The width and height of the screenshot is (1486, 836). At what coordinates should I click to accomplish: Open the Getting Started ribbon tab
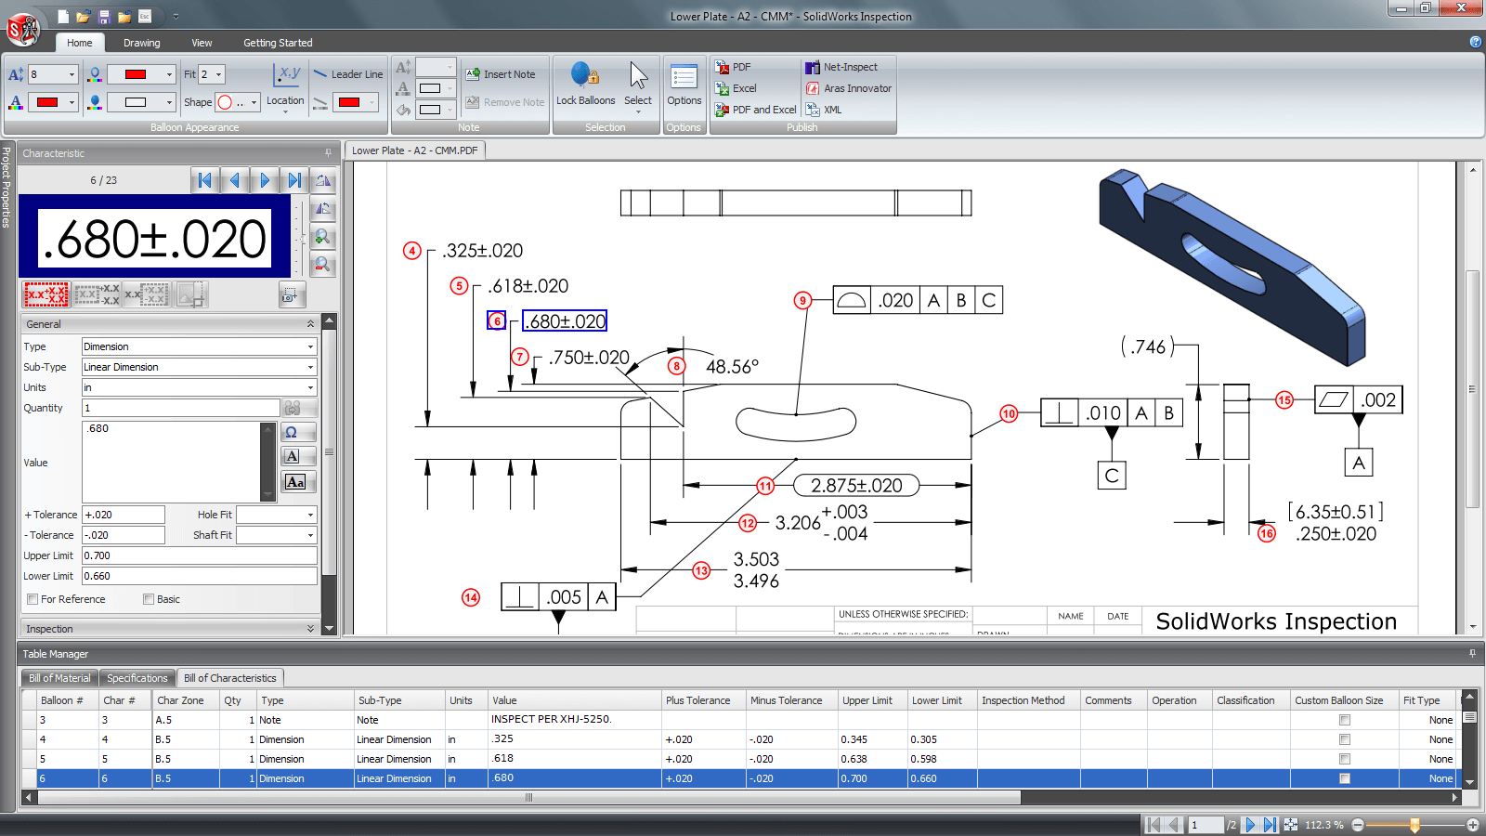point(278,43)
